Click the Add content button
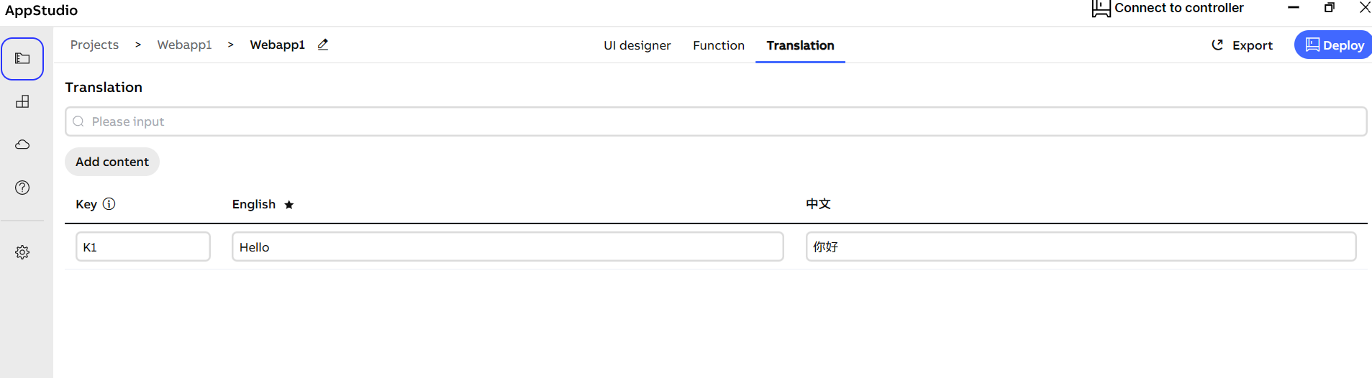The height and width of the screenshot is (378, 1372). point(112,162)
